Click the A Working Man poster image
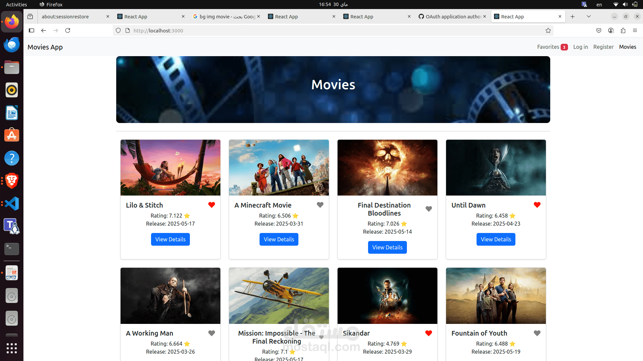643x361 pixels. coord(170,296)
